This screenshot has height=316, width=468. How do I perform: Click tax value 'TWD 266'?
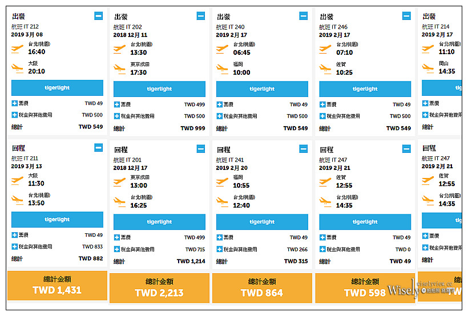(297, 249)
